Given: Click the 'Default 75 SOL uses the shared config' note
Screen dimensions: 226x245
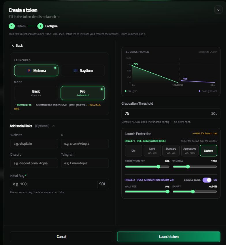Looking at the screenshot, I should pyautogui.click(x=156, y=122).
